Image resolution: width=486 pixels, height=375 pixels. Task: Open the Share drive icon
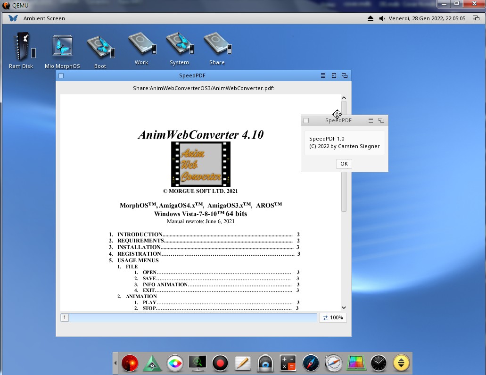pyautogui.click(x=217, y=45)
